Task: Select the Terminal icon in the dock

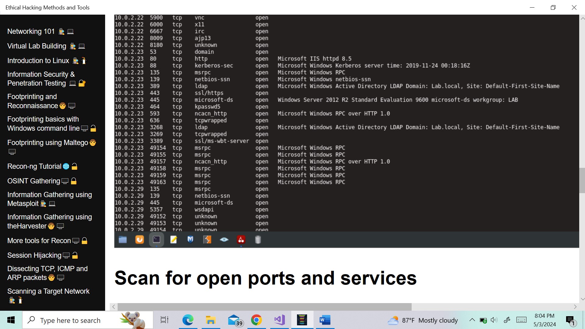Action: click(156, 240)
